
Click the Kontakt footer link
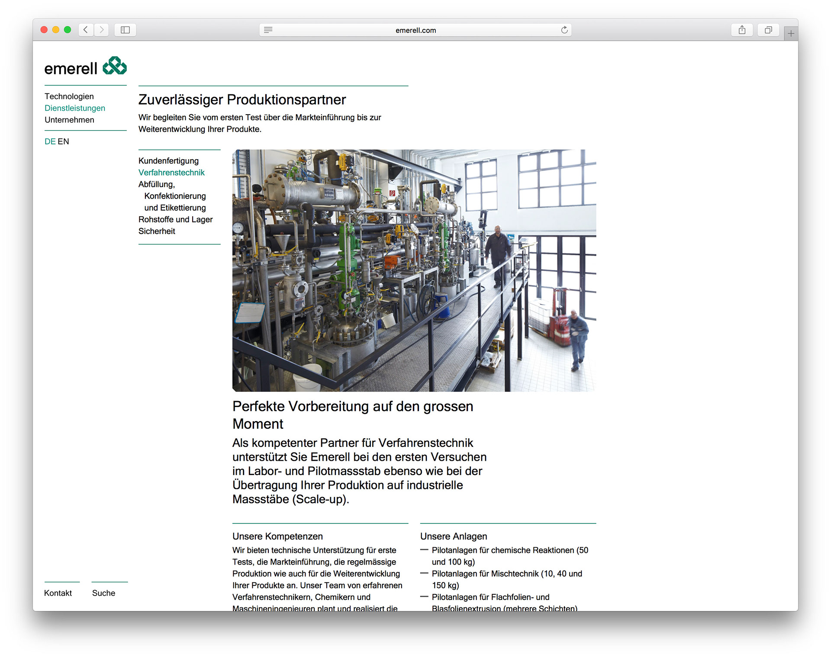[x=58, y=593]
